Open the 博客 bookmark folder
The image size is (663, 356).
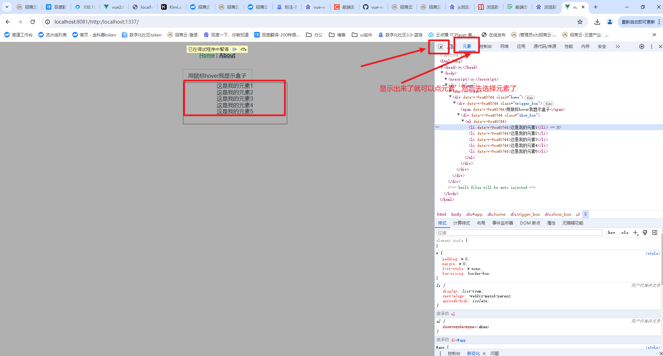coord(337,35)
